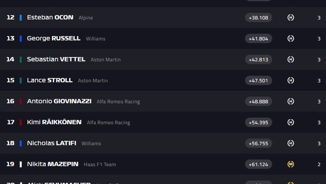Click red Alfa Romeo color bar beside Giovinazzi

pyautogui.click(x=21, y=101)
